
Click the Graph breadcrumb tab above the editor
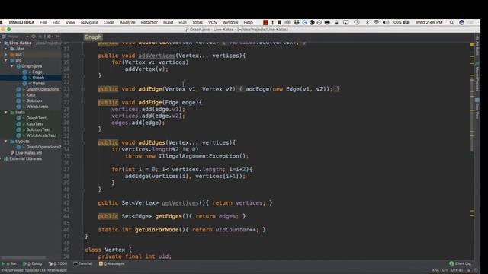click(93, 37)
